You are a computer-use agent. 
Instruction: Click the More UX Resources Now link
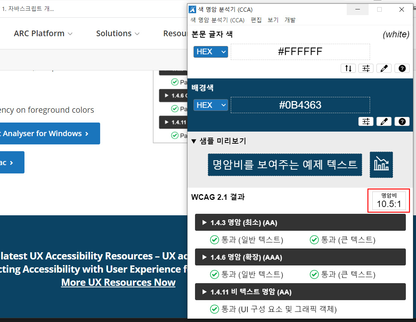(x=118, y=282)
